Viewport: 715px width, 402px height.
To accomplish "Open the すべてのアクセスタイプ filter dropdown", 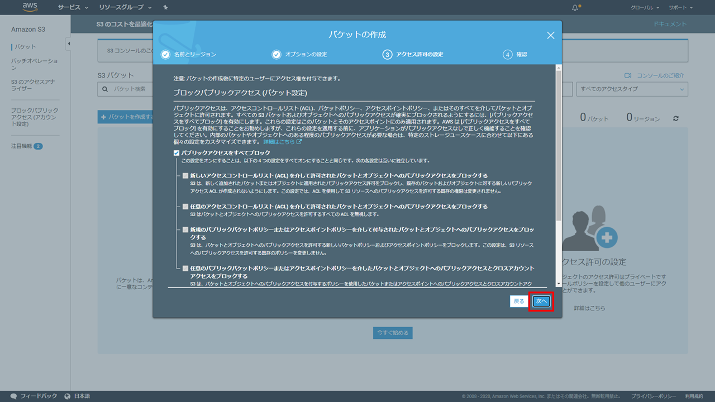I will 632,89.
